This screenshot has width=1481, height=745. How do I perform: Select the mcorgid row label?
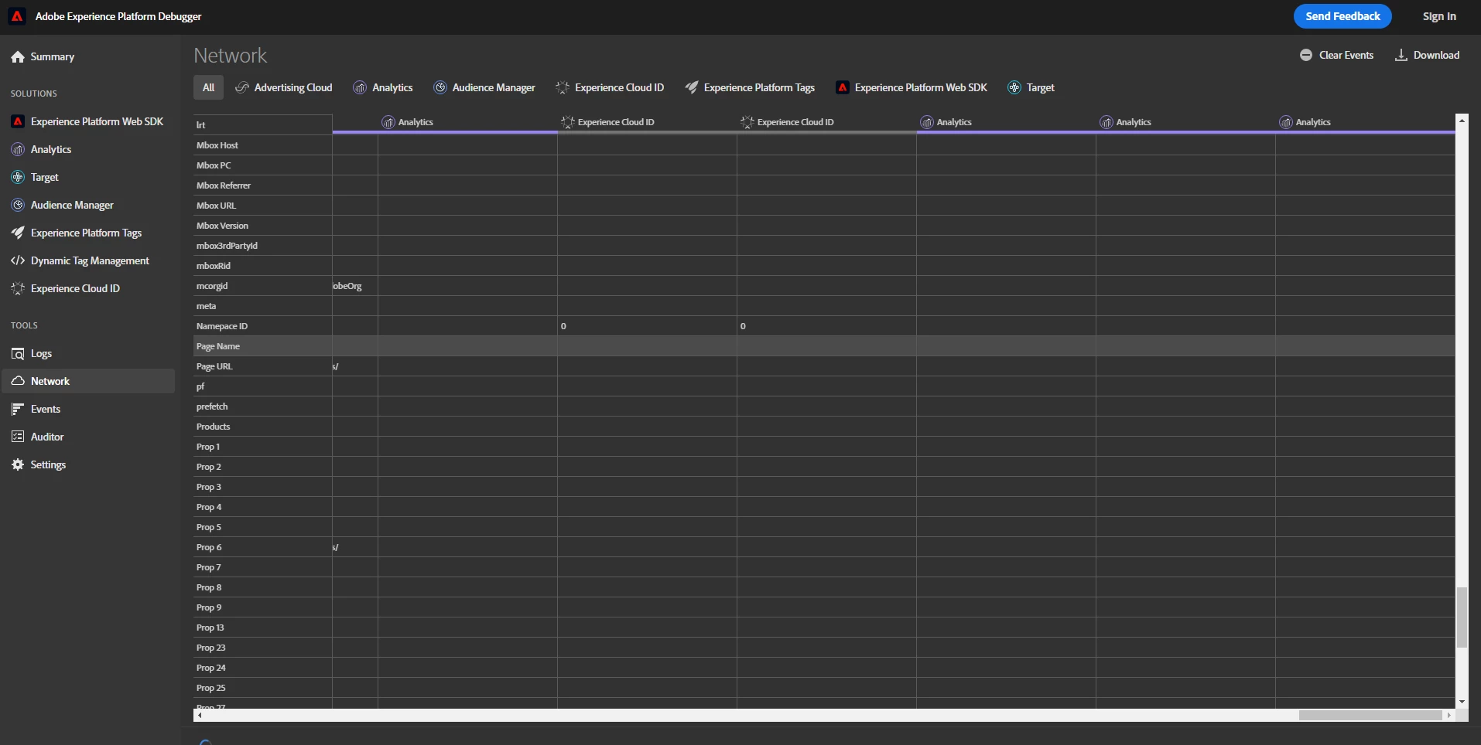[x=212, y=286]
